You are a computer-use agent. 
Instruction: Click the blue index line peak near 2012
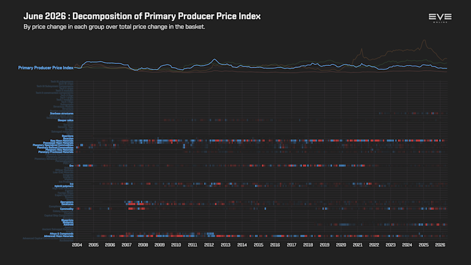pyautogui.click(x=215, y=60)
